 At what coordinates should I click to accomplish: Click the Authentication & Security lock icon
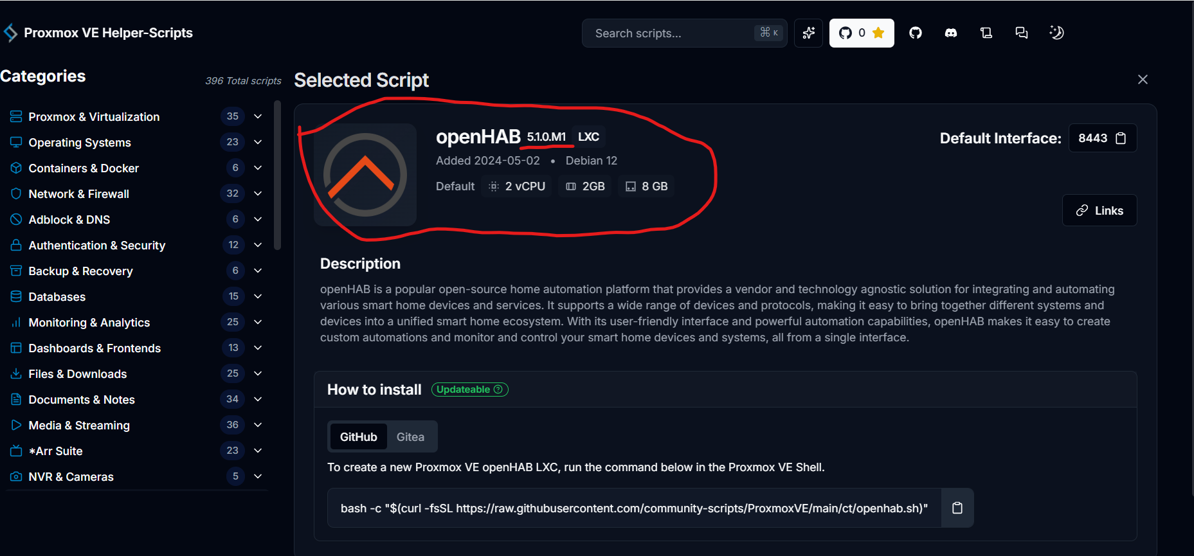pyautogui.click(x=16, y=245)
